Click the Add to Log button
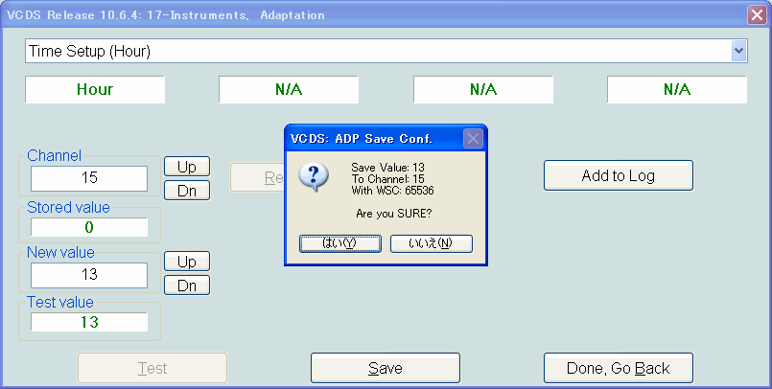 click(619, 175)
